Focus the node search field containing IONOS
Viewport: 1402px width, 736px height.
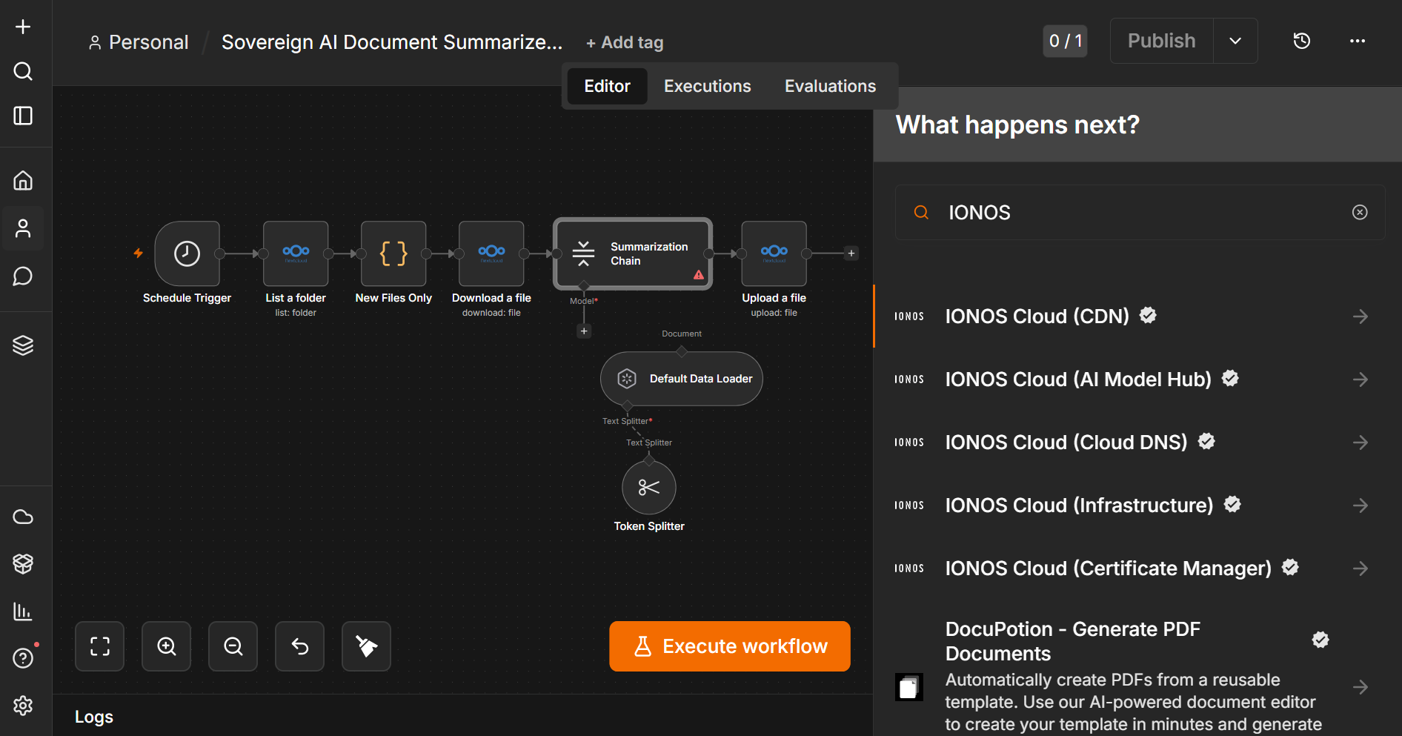1140,213
